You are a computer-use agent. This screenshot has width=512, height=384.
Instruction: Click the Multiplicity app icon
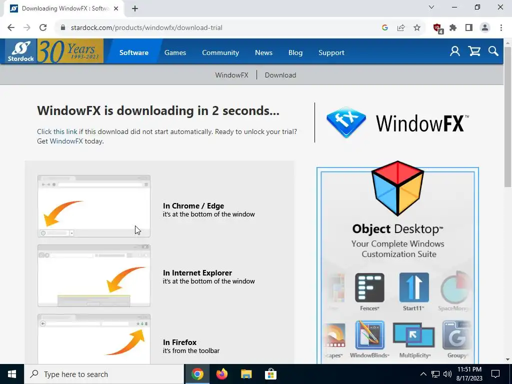(413, 335)
